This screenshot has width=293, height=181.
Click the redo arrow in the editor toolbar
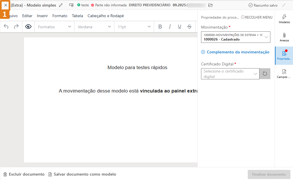click(16, 26)
